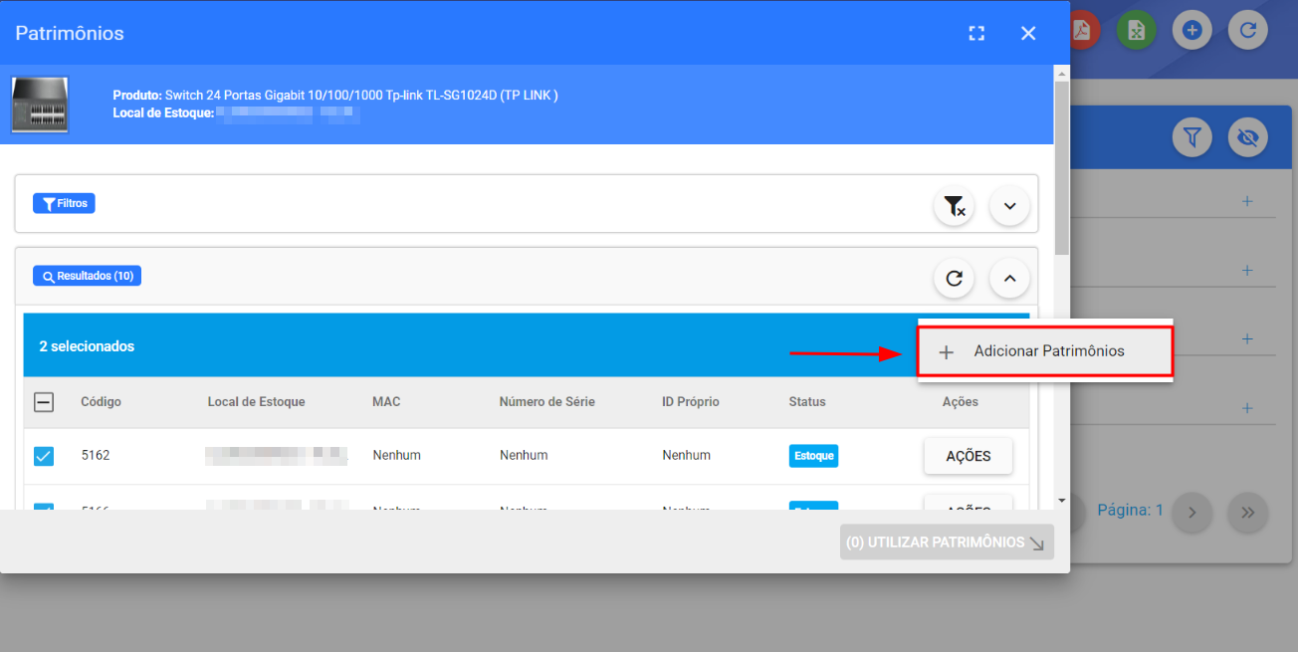This screenshot has width=1298, height=652.
Task: Click the '2 selecionados' label
Action: [87, 346]
